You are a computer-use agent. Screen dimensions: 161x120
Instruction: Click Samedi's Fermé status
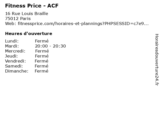tap(42, 66)
